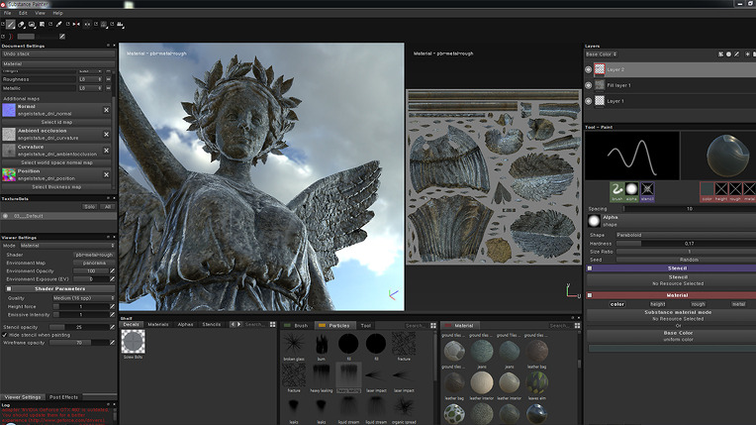
Task: Open the Metallic format dropdown
Action: (x=90, y=88)
